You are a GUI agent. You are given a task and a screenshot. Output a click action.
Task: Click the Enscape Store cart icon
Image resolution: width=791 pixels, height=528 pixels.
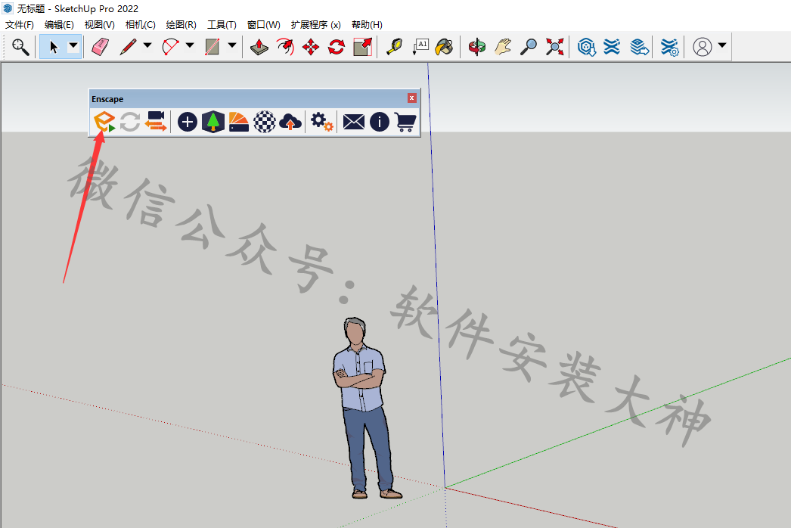pos(405,122)
